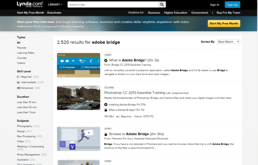
Task: Beginner skill level bars icon in sidebar
Action: (19, 77)
